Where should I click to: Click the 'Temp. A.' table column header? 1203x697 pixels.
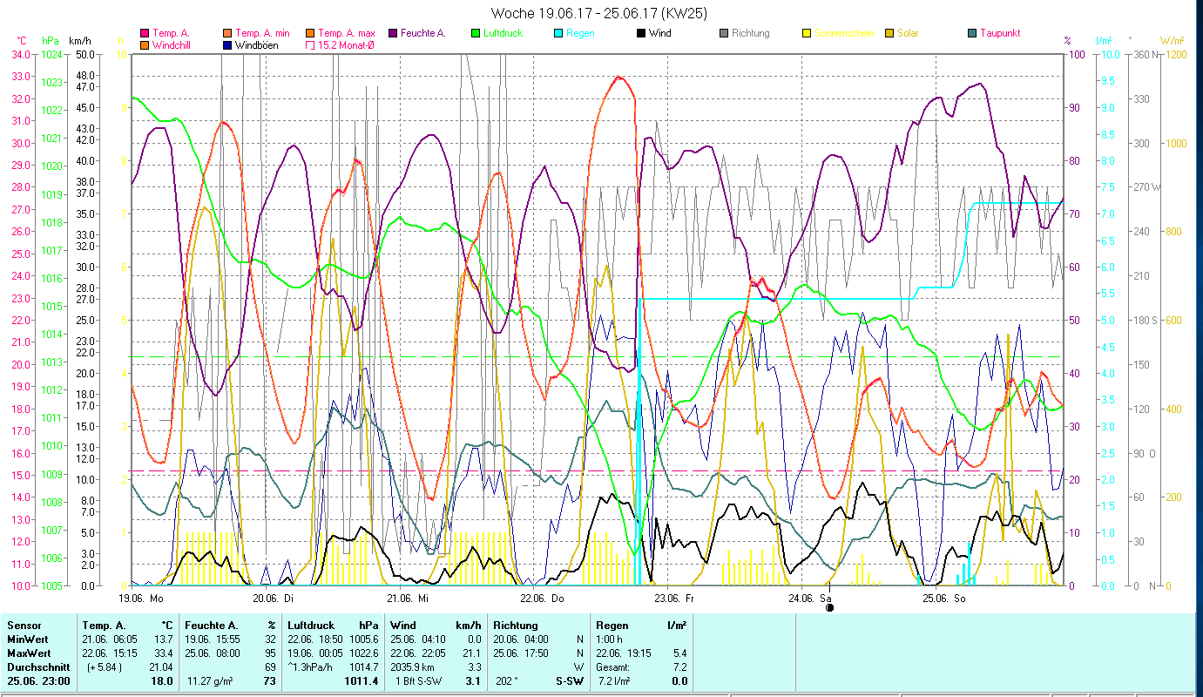tap(105, 626)
